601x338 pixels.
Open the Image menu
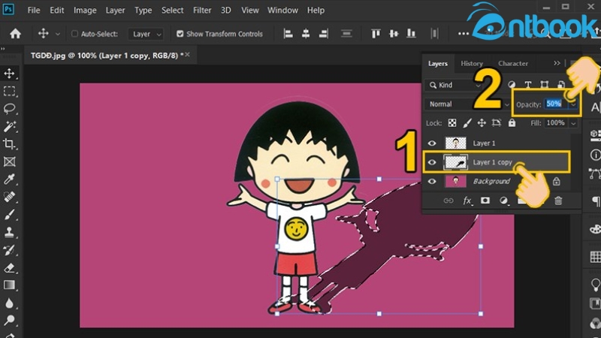(85, 11)
